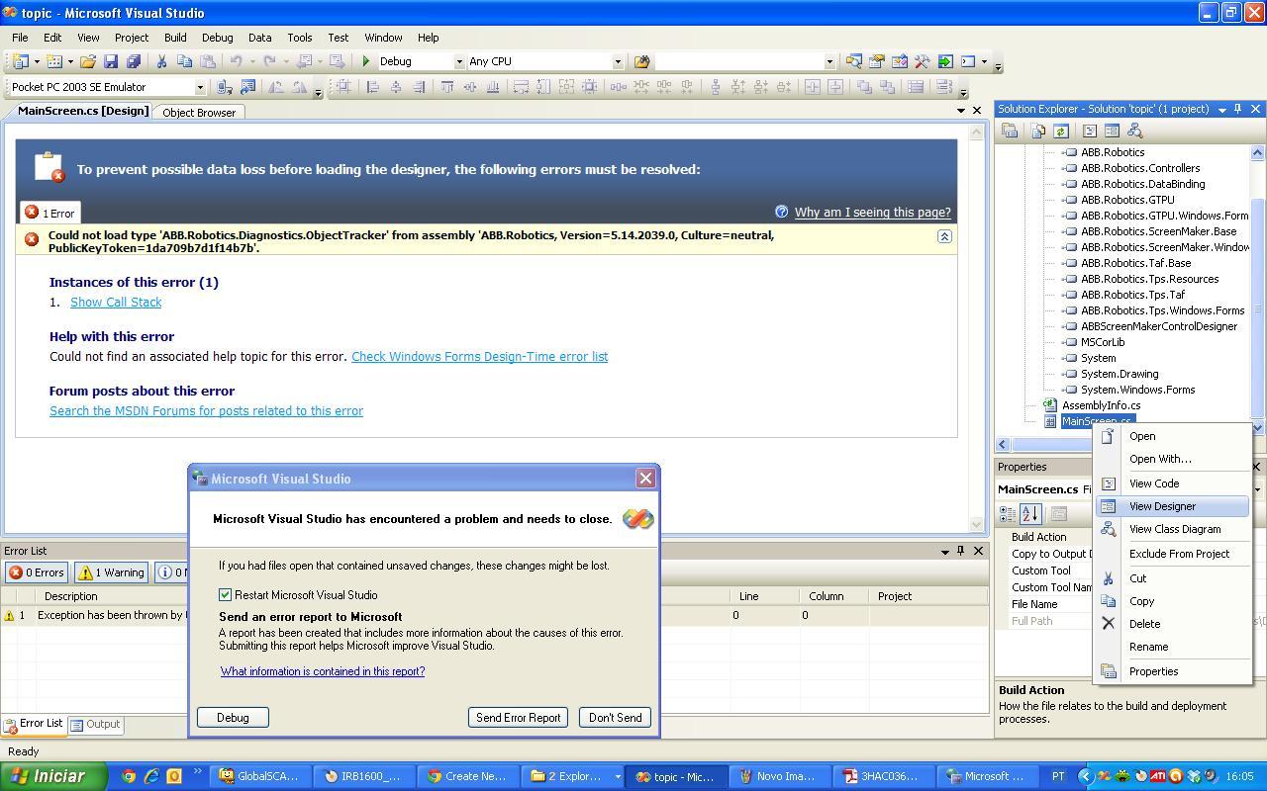Pin the Solution Explorer panel
The image size is (1267, 791).
point(1237,109)
